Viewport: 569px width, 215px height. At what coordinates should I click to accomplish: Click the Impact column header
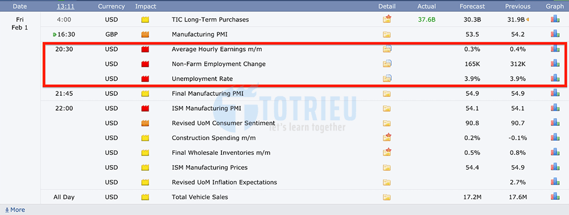click(146, 6)
